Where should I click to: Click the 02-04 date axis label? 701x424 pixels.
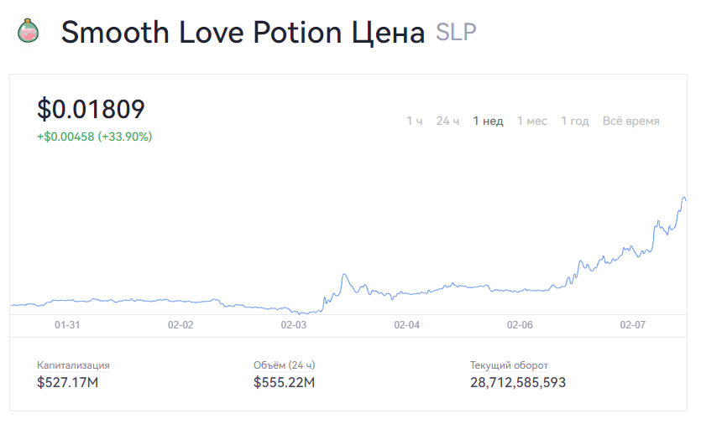coord(406,324)
